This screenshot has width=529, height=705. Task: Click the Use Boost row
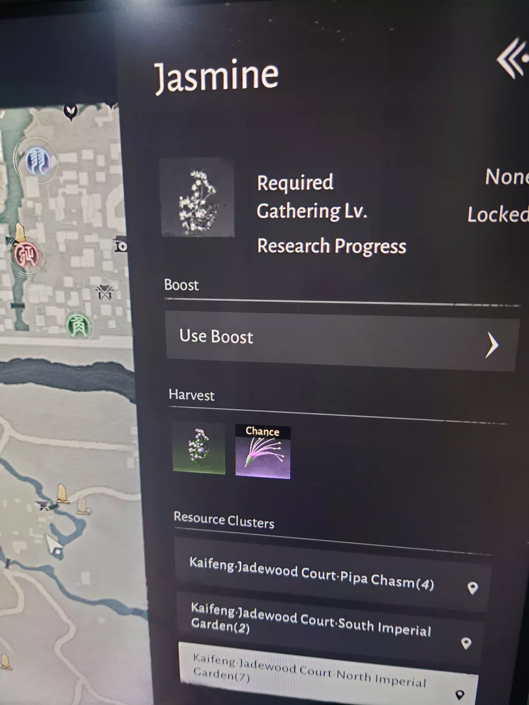[342, 341]
